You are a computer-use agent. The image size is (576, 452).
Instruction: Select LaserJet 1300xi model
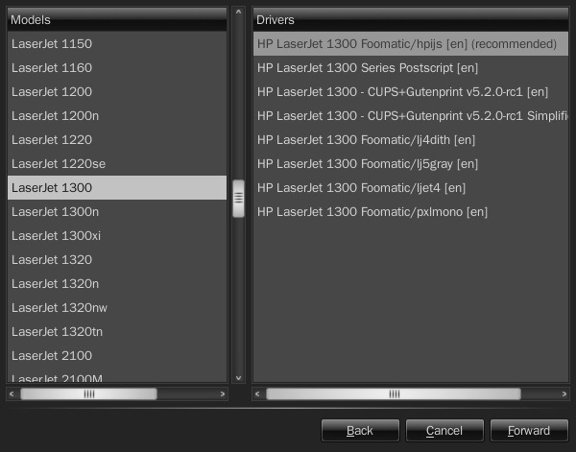(117, 236)
